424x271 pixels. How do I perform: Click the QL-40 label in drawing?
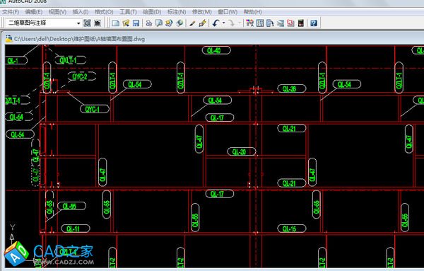pyautogui.click(x=216, y=50)
